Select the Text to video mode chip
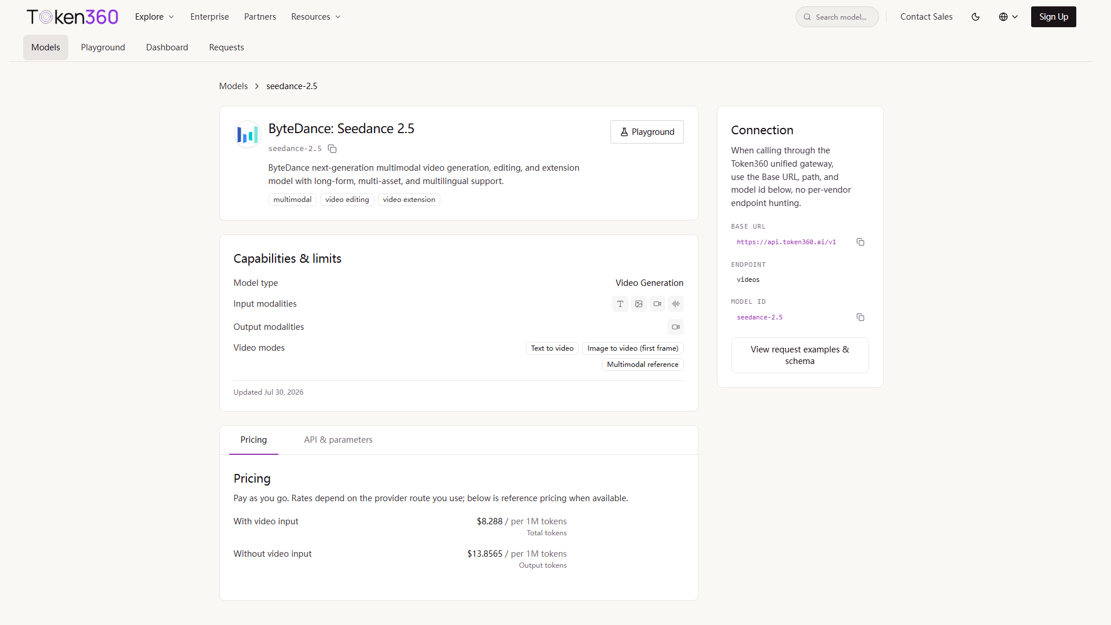Image resolution: width=1111 pixels, height=625 pixels. [552, 348]
